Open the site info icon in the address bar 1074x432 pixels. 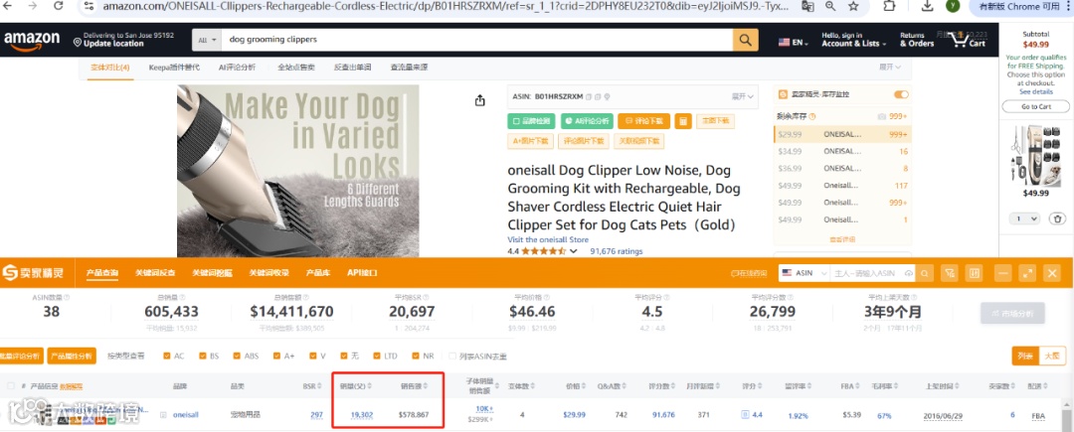(88, 6)
